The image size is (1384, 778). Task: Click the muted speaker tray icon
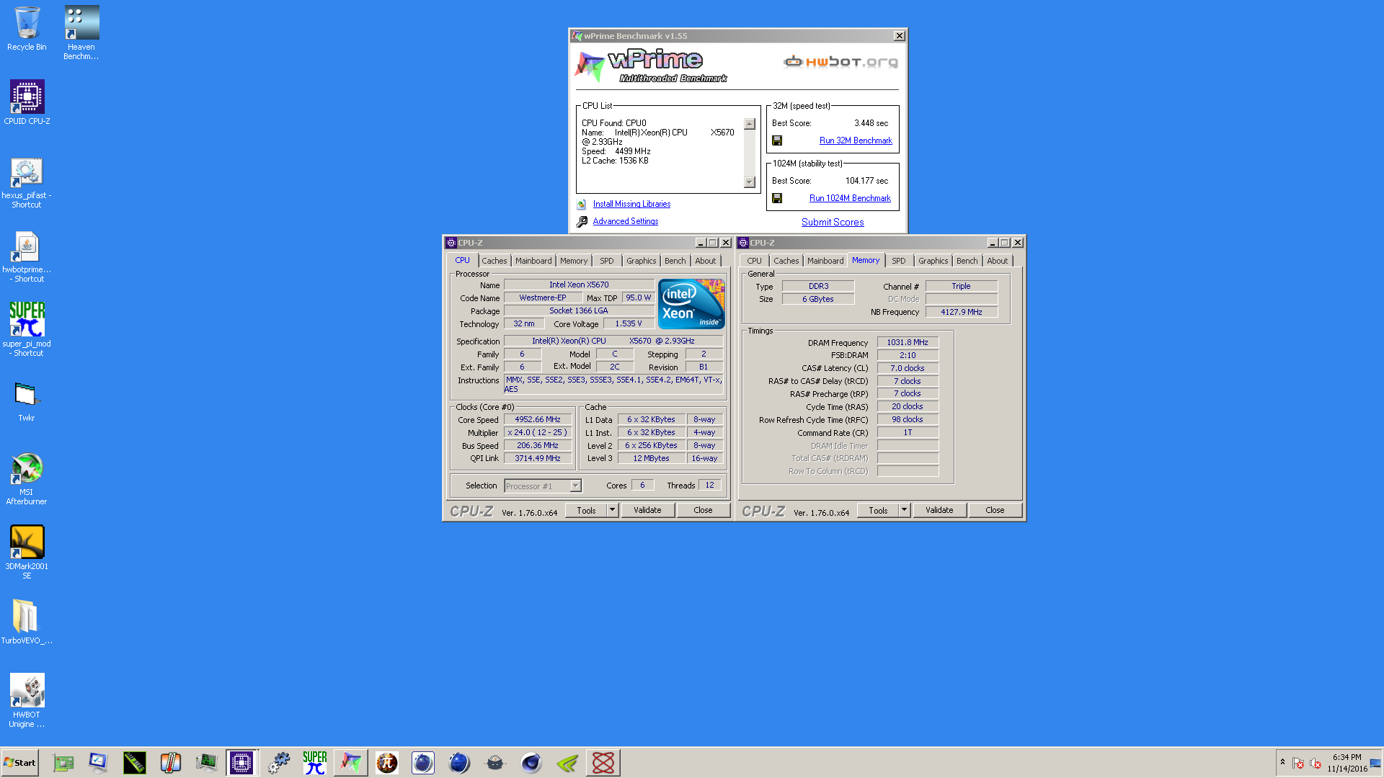1316,764
